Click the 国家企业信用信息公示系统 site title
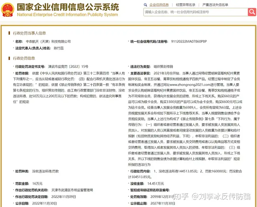Screen dimensions: 257x207 pyautogui.click(x=68, y=7)
